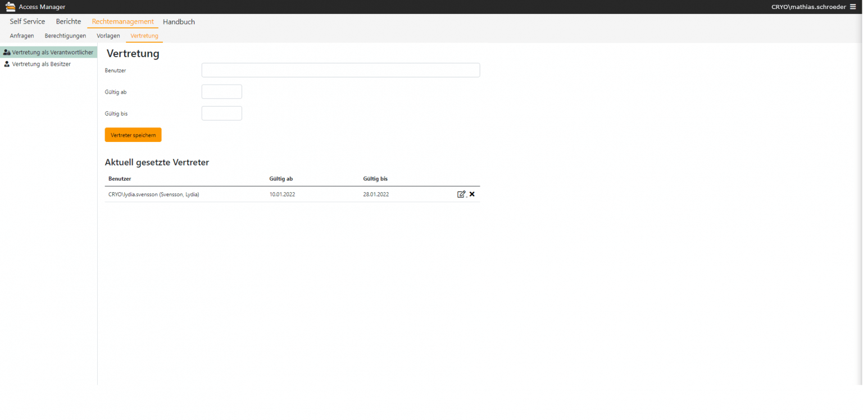Open the Handbuch menu item
863x420 pixels.
point(179,22)
